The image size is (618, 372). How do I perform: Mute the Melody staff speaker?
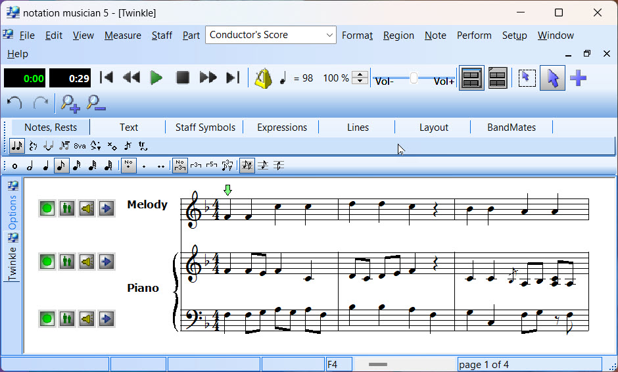tap(87, 208)
